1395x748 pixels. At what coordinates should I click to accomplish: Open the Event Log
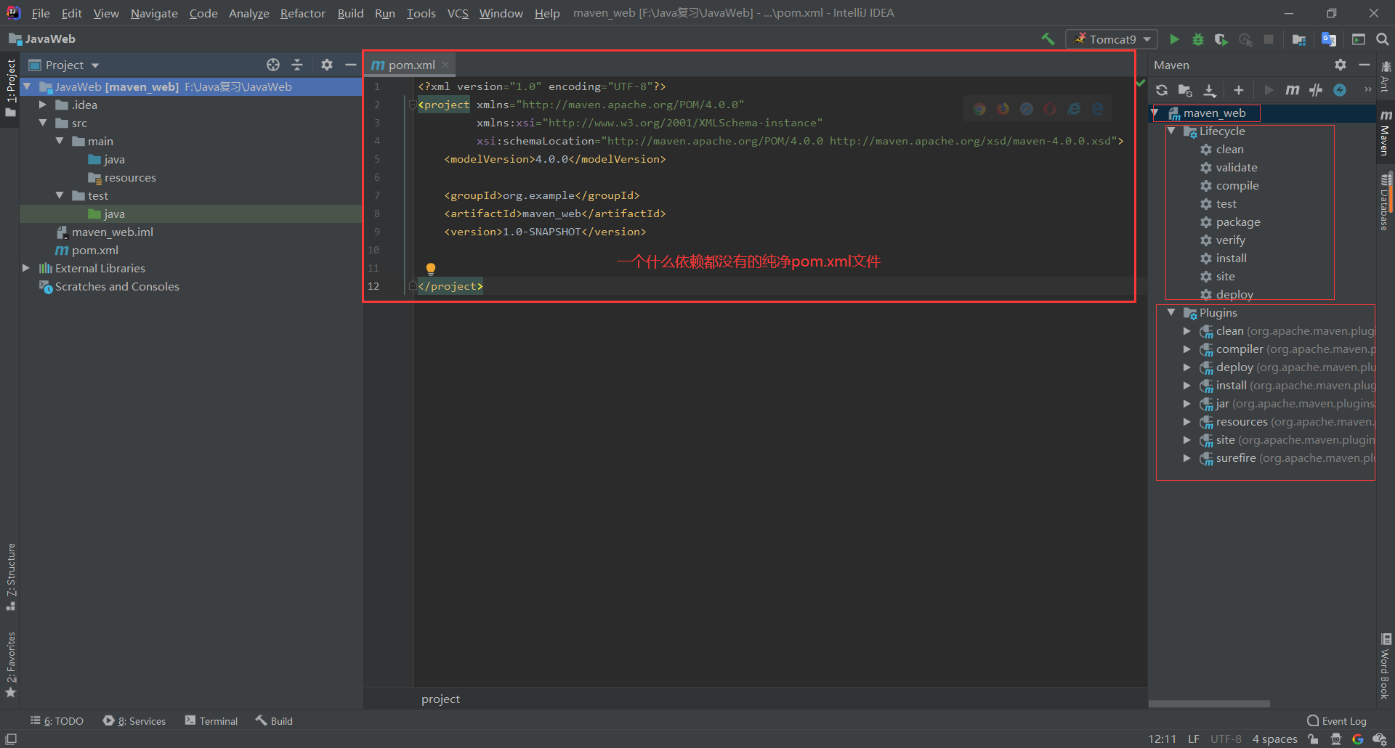(1337, 720)
